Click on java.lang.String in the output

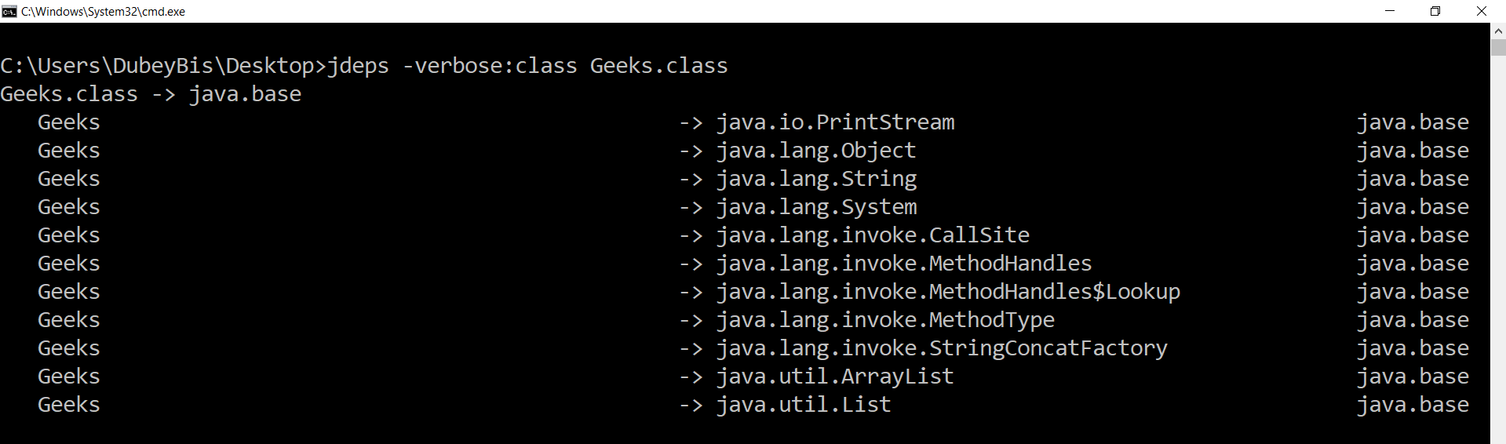tap(816, 179)
